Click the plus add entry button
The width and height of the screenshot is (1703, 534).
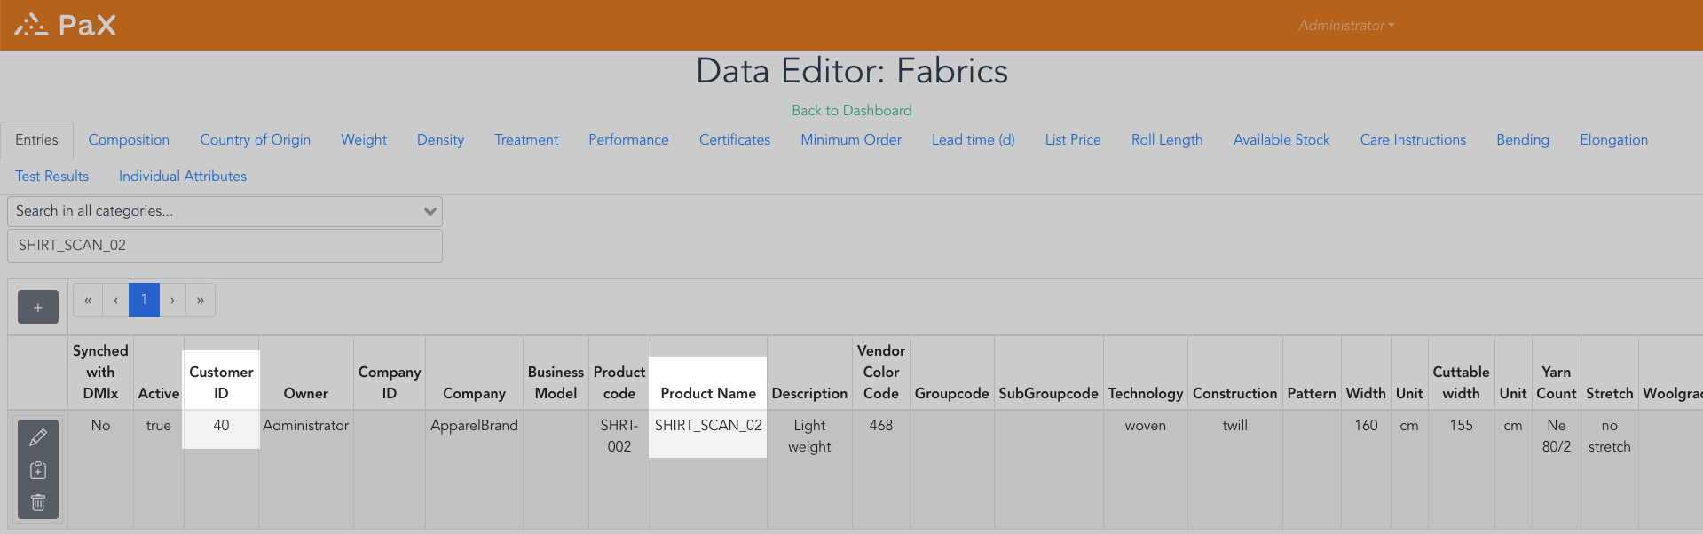(x=38, y=307)
